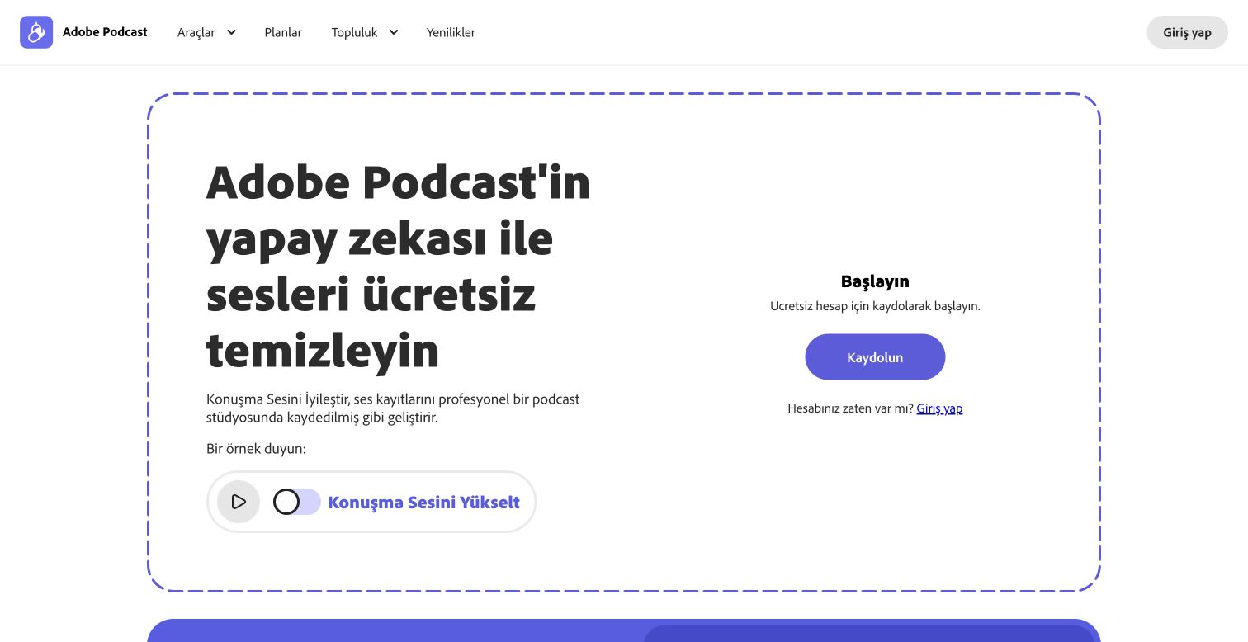This screenshot has width=1248, height=642.
Task: Click the 'Konuşma Sesini Yükselt' label
Action: point(423,502)
